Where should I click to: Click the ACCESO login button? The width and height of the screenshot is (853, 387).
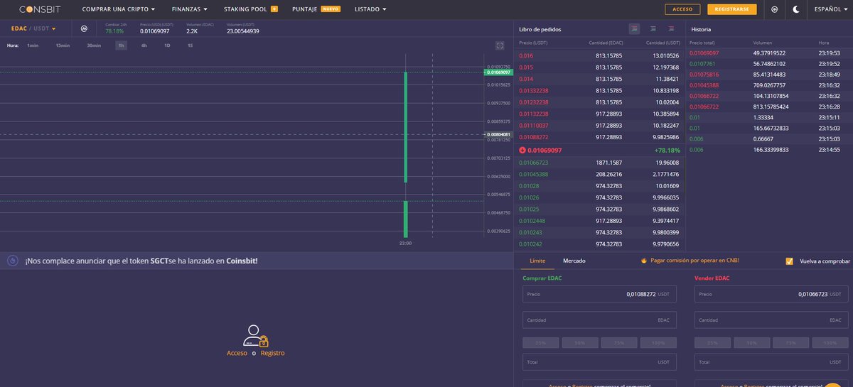[x=682, y=9]
